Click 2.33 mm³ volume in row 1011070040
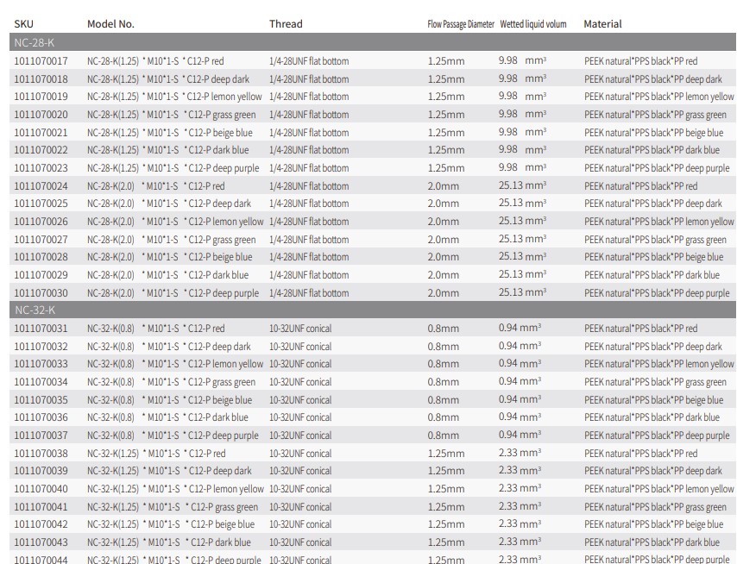The image size is (737, 564). click(520, 488)
